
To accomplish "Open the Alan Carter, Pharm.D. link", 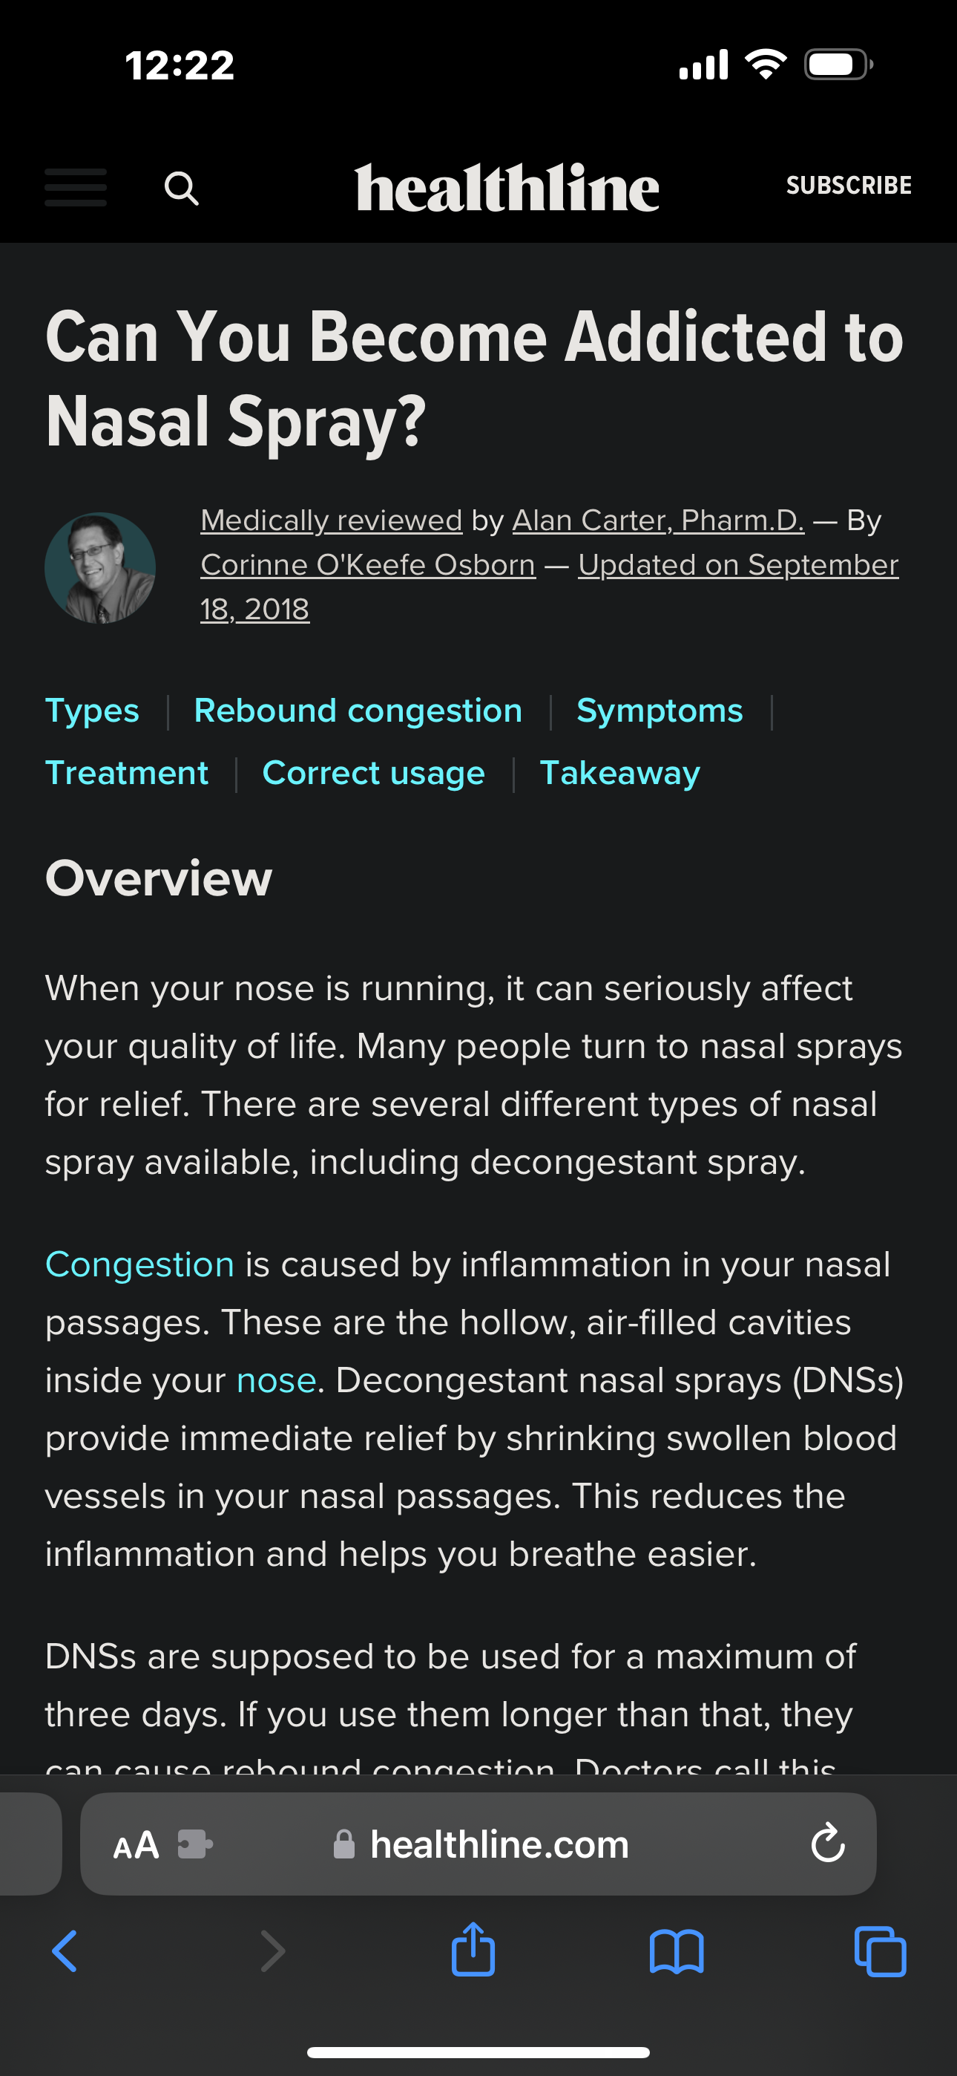I will [x=657, y=520].
